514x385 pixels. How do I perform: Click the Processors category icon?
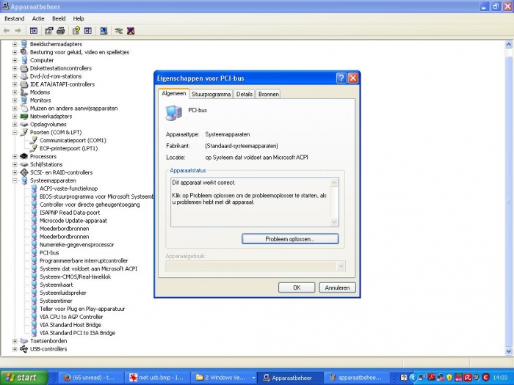(24, 156)
